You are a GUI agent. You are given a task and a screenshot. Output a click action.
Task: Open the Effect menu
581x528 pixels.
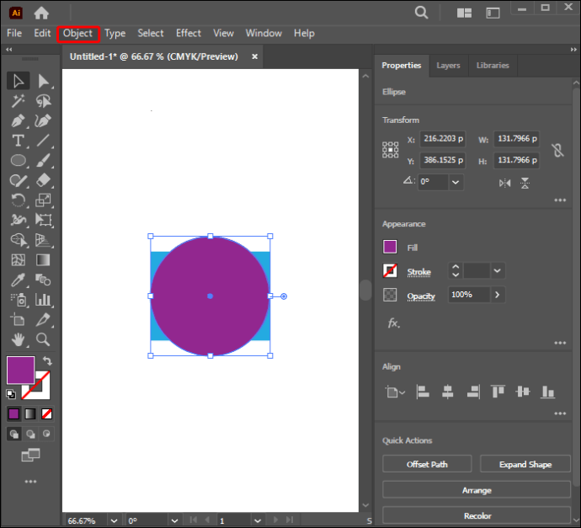[x=189, y=34]
